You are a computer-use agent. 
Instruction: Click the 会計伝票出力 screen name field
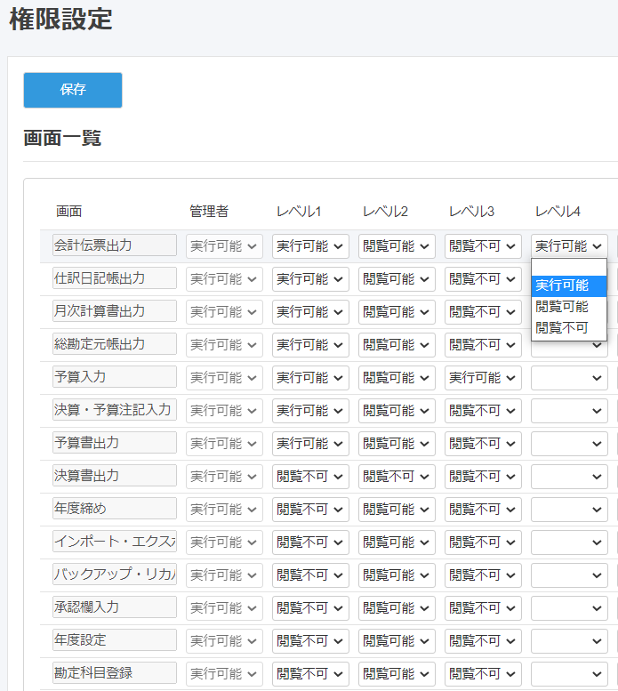point(115,245)
